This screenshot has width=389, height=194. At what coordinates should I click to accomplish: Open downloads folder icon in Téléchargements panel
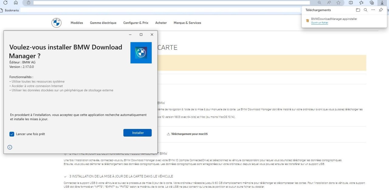tap(358, 10)
